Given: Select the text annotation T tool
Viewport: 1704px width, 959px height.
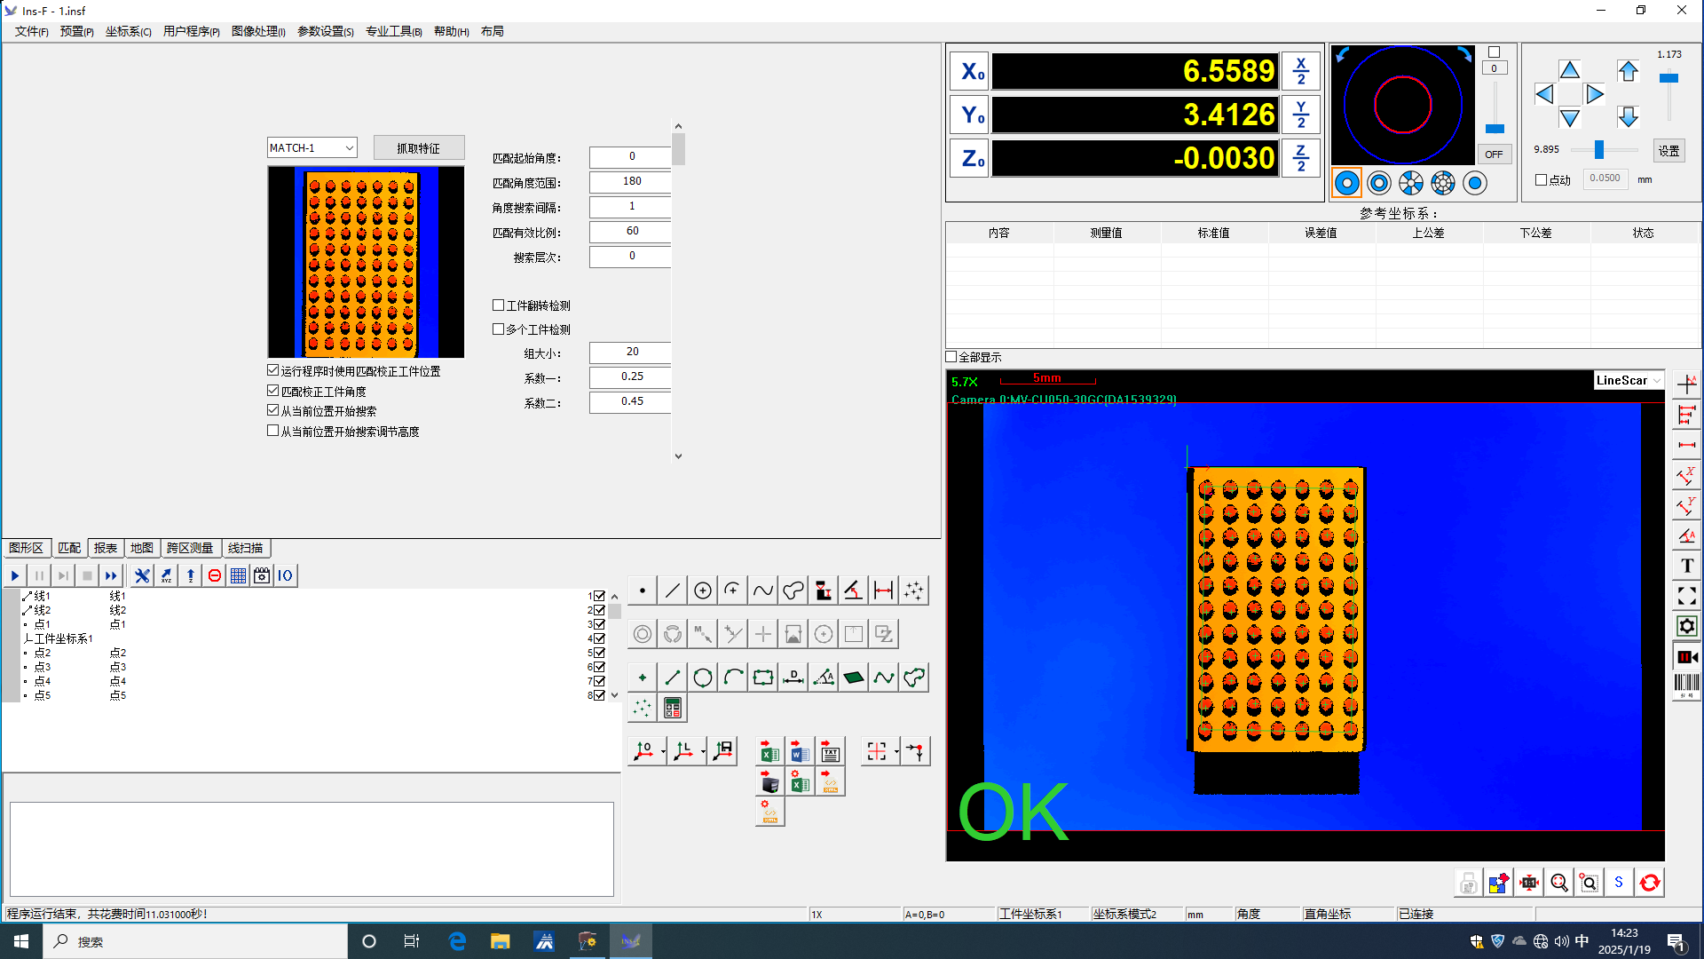Looking at the screenshot, I should 1686,566.
